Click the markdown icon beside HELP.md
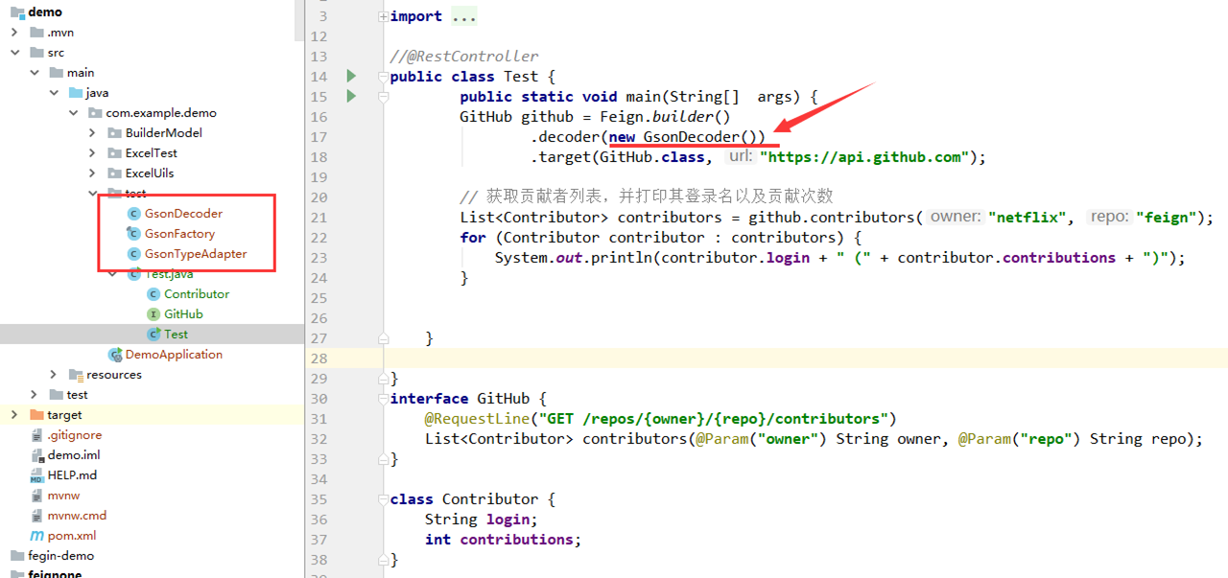The width and height of the screenshot is (1228, 578). (35, 474)
